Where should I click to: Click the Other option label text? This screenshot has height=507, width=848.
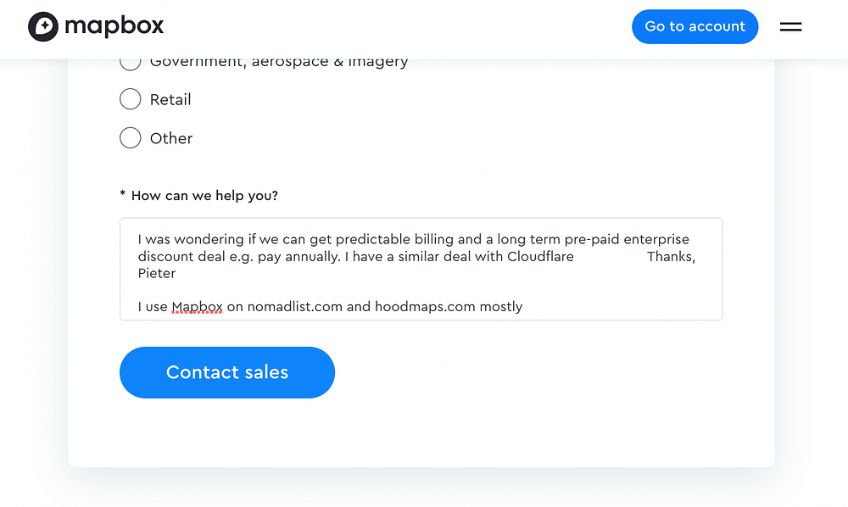coord(171,138)
